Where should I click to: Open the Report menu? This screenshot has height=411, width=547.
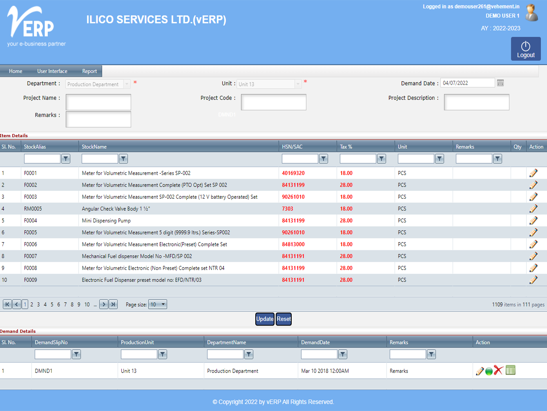pos(89,71)
